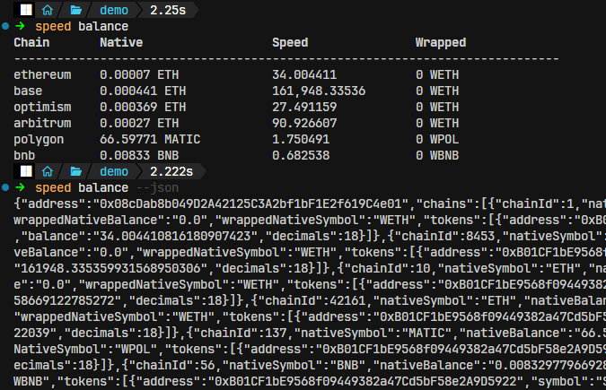This screenshot has height=390, width=606.
Task: Click the chainId 8453 JSON entry
Action: pos(444,237)
